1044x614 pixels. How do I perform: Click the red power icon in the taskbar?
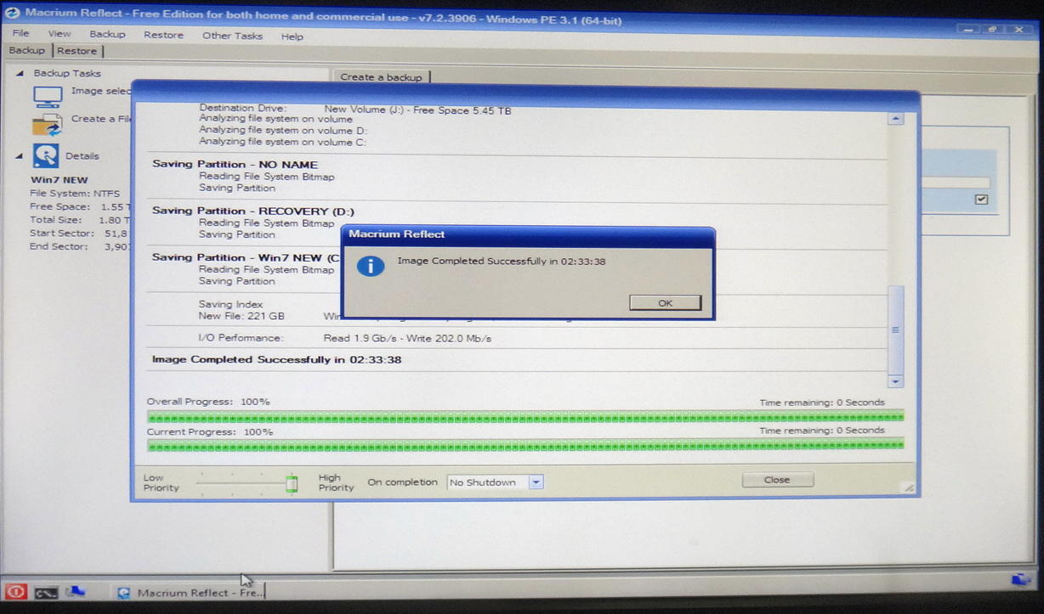[15, 592]
